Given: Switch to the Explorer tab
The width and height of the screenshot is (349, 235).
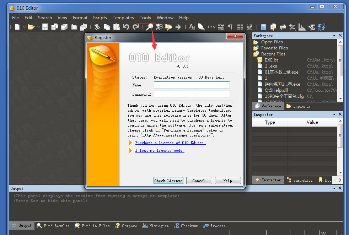Looking at the screenshot, I should point(298,106).
